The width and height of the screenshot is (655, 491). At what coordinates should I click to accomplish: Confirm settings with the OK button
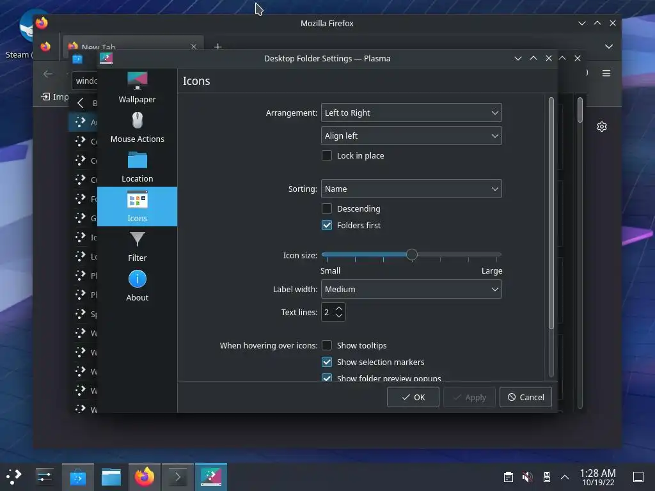pos(413,397)
